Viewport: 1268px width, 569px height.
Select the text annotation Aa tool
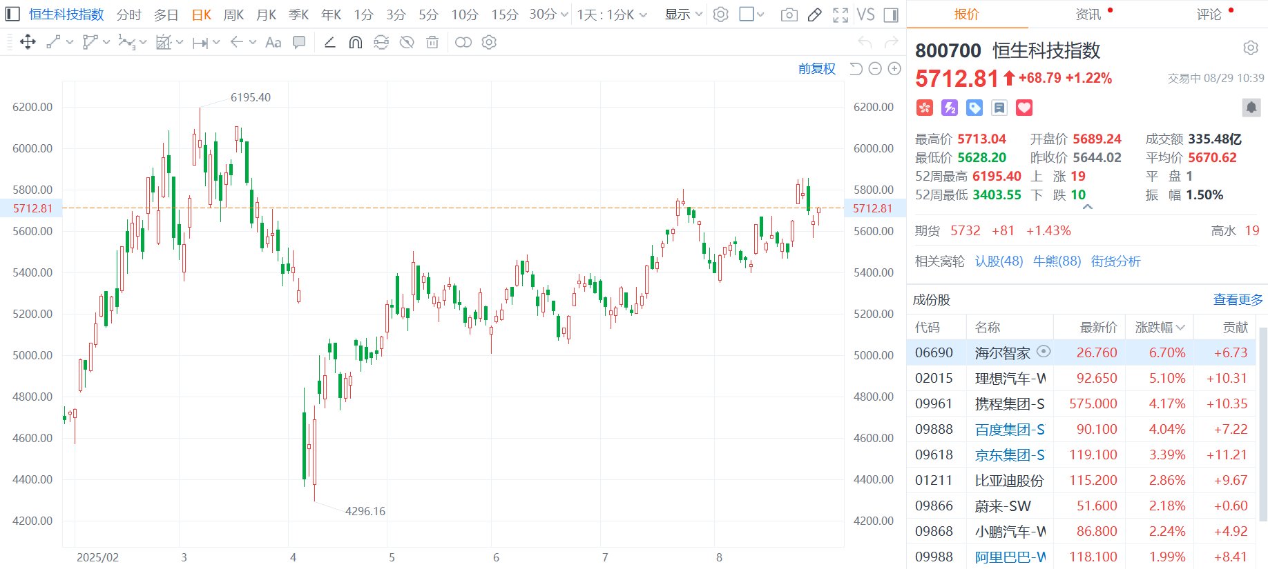coord(273,43)
